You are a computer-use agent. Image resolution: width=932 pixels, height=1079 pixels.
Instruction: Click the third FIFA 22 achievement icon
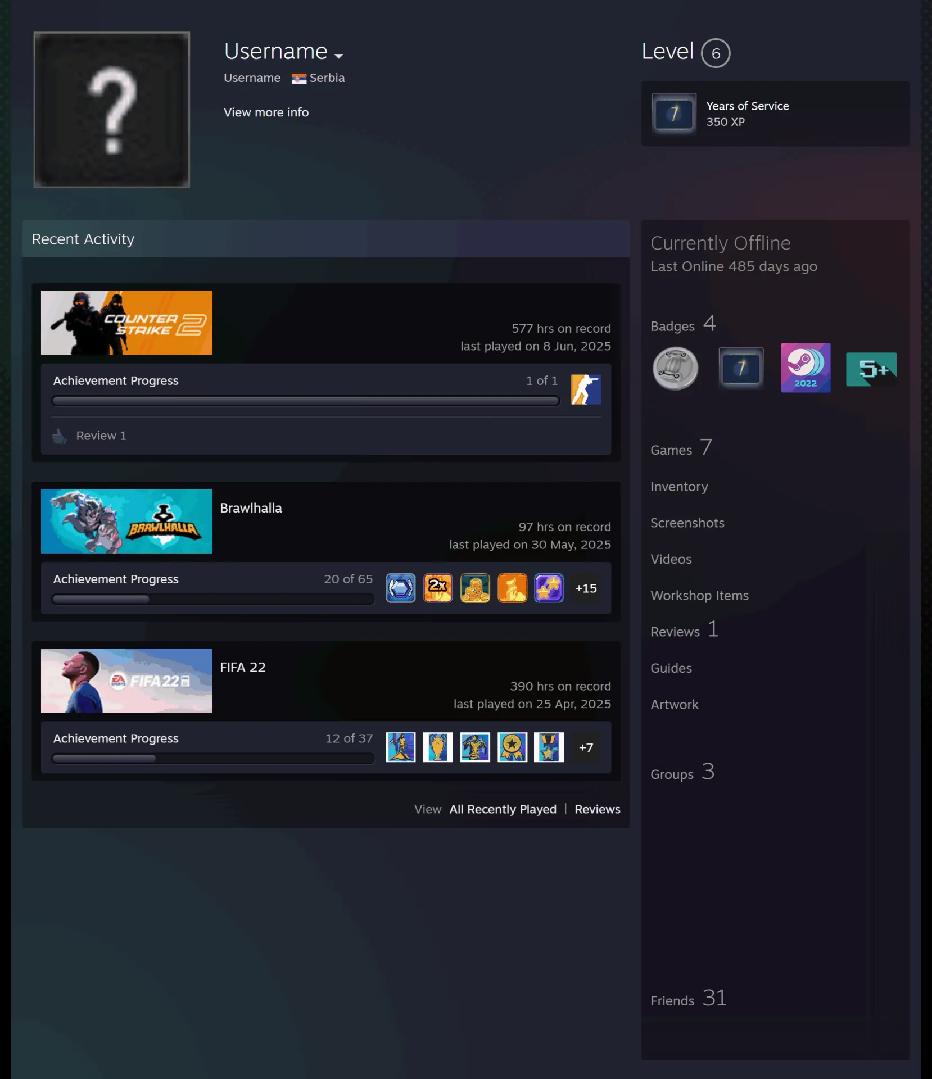[x=475, y=747]
